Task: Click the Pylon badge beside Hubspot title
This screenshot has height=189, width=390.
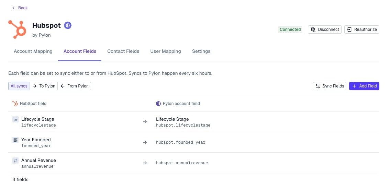Action: [68, 25]
